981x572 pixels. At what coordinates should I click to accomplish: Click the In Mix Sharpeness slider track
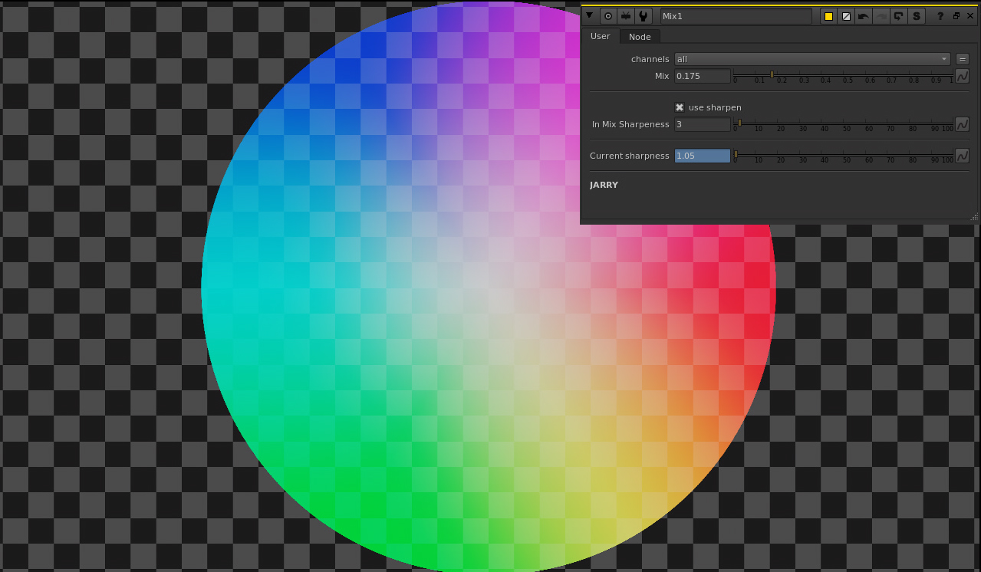tap(844, 123)
